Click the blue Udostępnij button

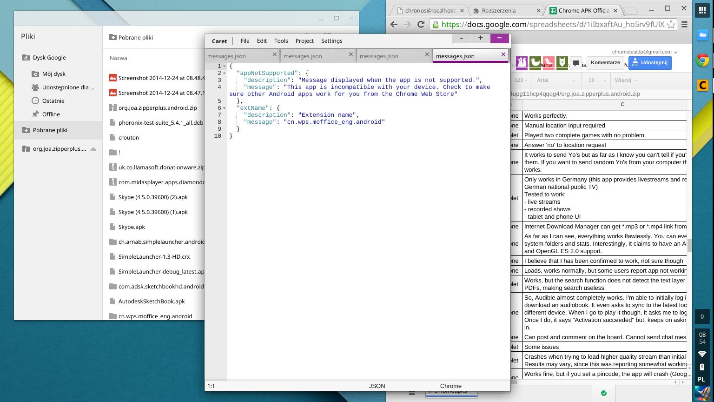[650, 63]
